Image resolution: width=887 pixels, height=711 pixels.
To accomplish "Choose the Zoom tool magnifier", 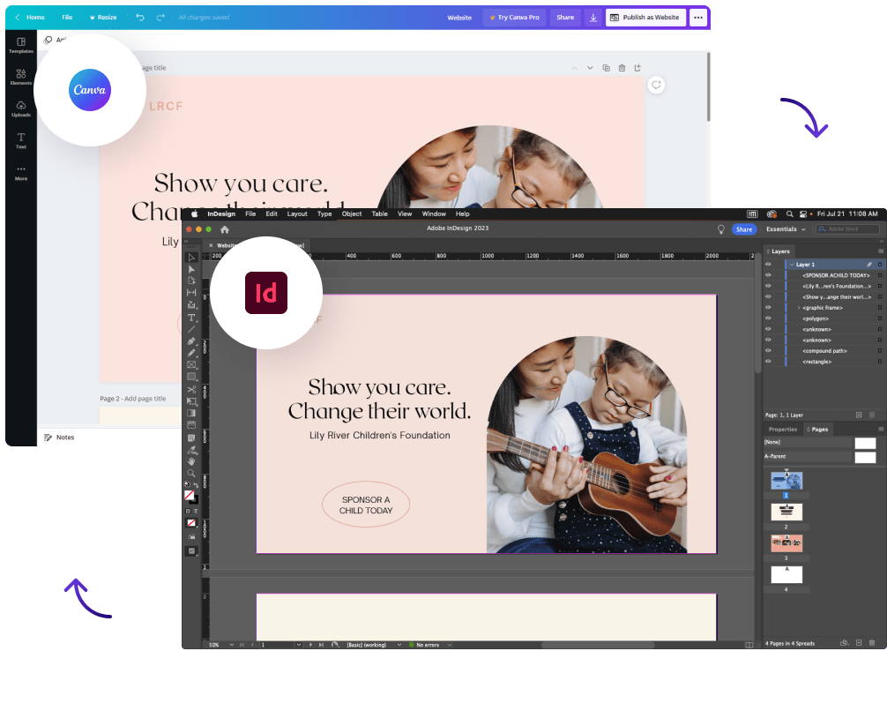I will [191, 473].
